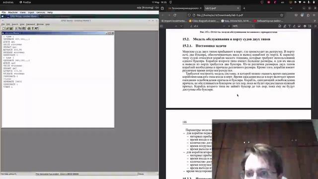The width and height of the screenshot is (318, 179).
Task: Open GPSS World Edit menu
Action: pyautogui.click(x=8, y=24)
